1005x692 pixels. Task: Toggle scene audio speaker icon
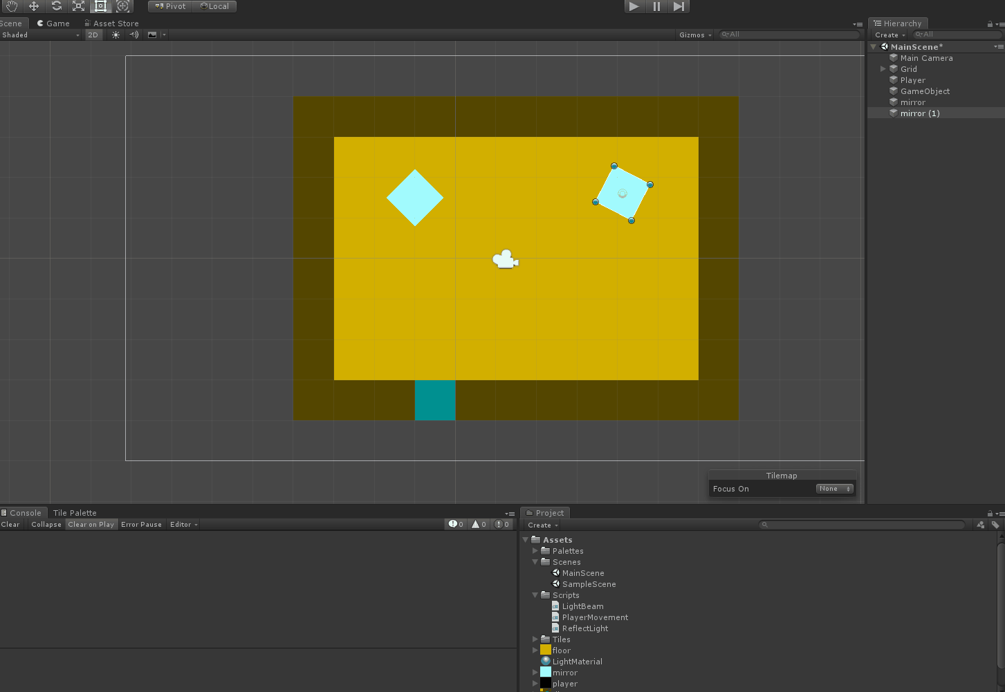pyautogui.click(x=134, y=35)
